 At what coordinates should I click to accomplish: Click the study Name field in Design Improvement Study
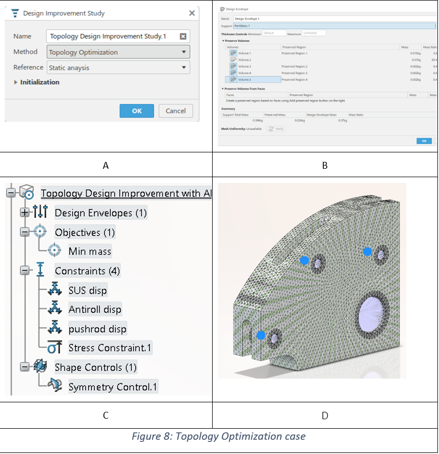point(118,36)
